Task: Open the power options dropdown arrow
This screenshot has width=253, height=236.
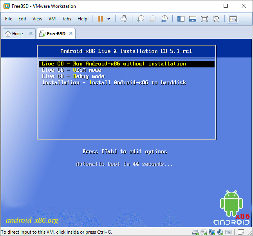Action: (109, 19)
